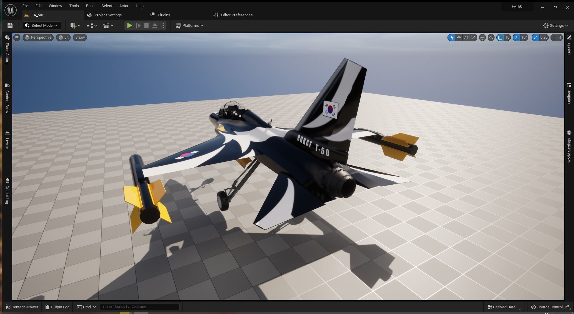574x314 pixels.
Task: Activate the Scale objects tool
Action: coord(473,37)
